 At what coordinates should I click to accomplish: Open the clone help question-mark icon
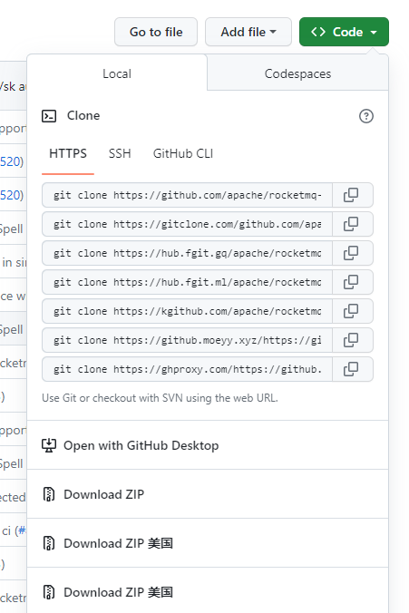(366, 116)
